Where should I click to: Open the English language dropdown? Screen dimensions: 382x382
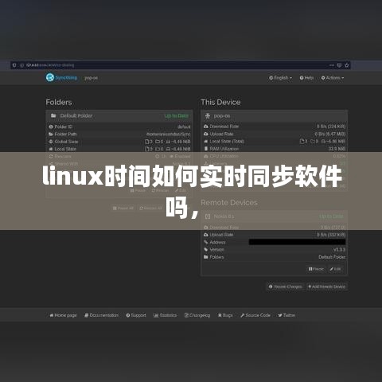tap(280, 78)
